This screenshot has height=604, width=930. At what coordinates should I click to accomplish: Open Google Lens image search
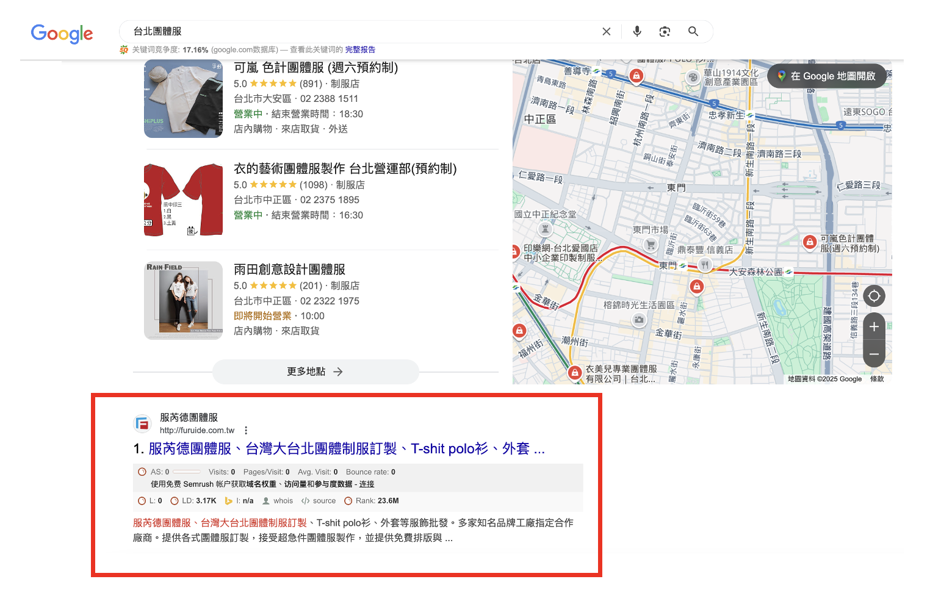(x=665, y=32)
